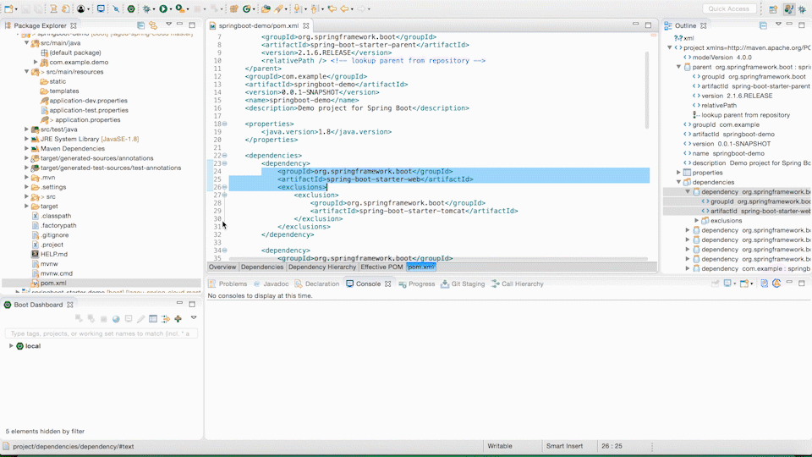Expand the exclusions node in Outline
The height and width of the screenshot is (457, 812).
(x=696, y=221)
